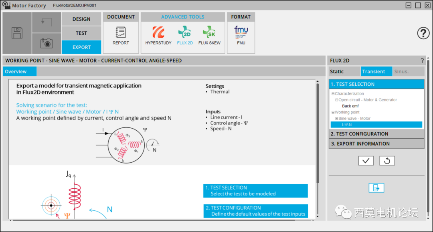Validate settings with the checkmark button
The height and width of the screenshot is (232, 433).
[366, 161]
